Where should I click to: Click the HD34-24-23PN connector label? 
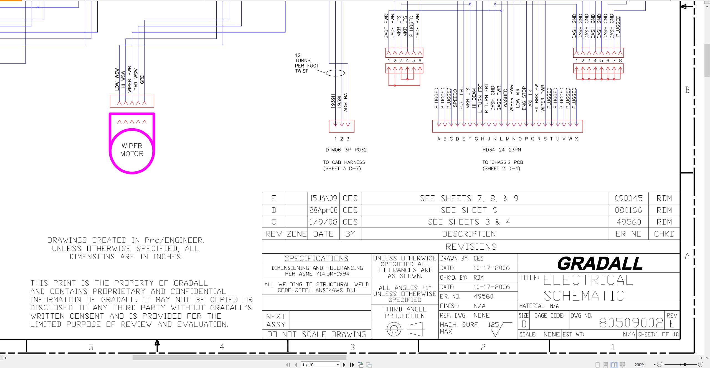502,150
